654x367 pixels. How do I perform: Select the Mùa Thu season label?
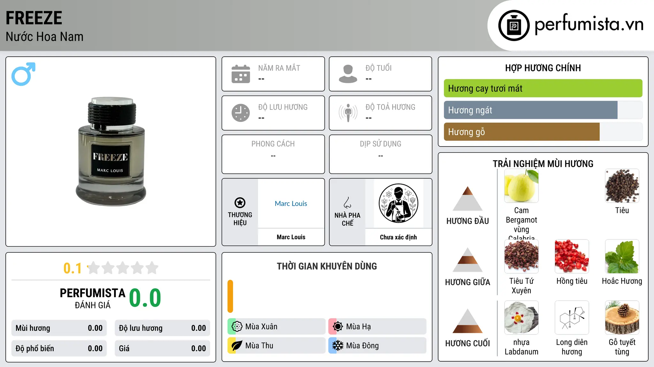[259, 346]
